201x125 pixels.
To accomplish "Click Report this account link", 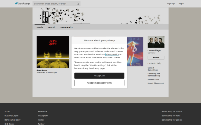I will (x=156, y=83).
